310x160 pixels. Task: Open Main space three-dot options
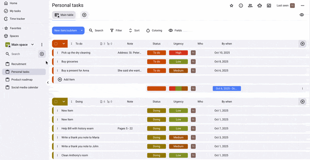42,45
